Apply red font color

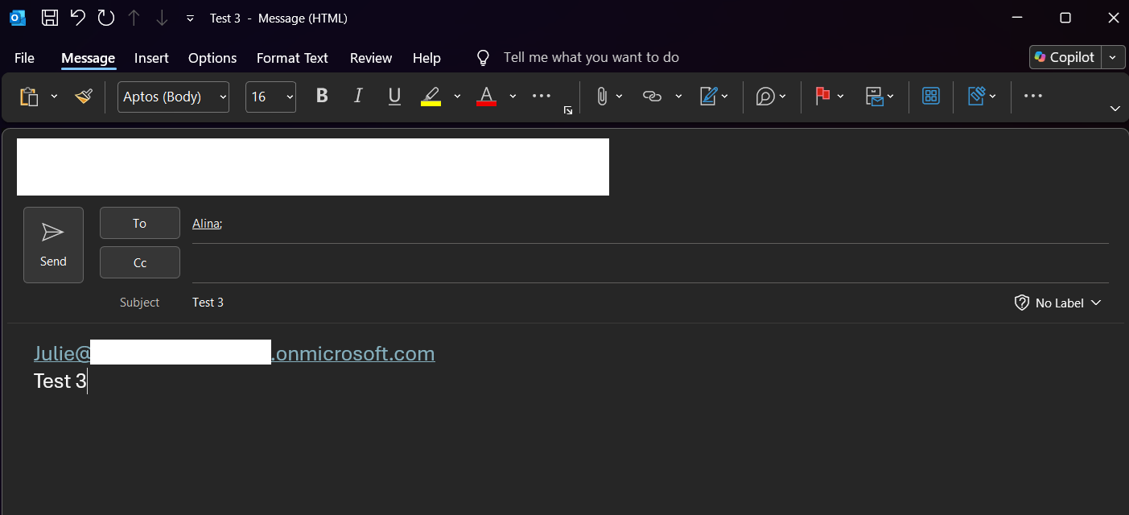(486, 97)
